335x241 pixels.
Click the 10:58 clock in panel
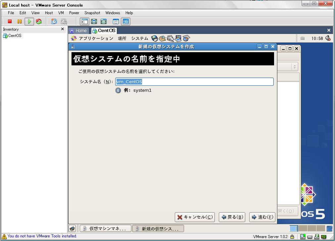(317, 38)
